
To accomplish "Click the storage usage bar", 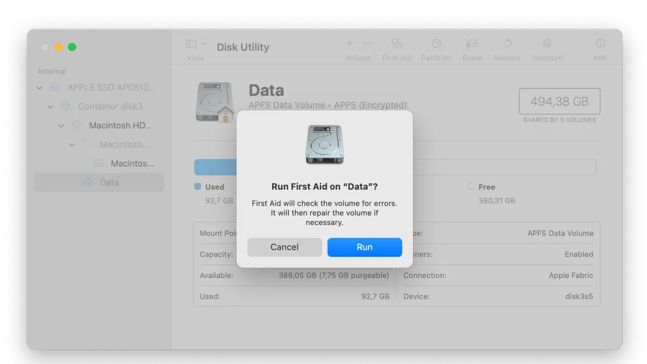I will click(x=395, y=167).
